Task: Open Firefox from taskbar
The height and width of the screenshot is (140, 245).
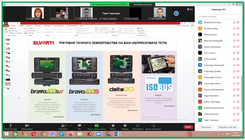Action: pyautogui.click(x=71, y=134)
